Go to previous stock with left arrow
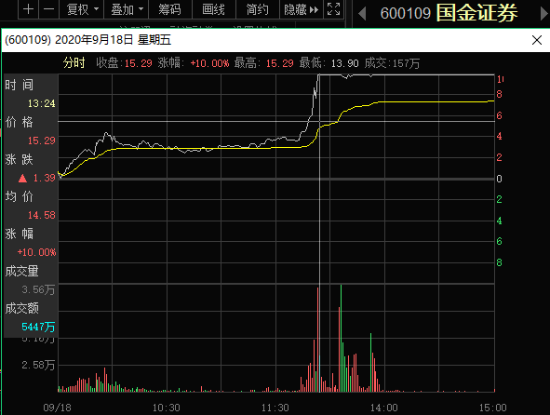The height and width of the screenshot is (415, 550). (362, 14)
